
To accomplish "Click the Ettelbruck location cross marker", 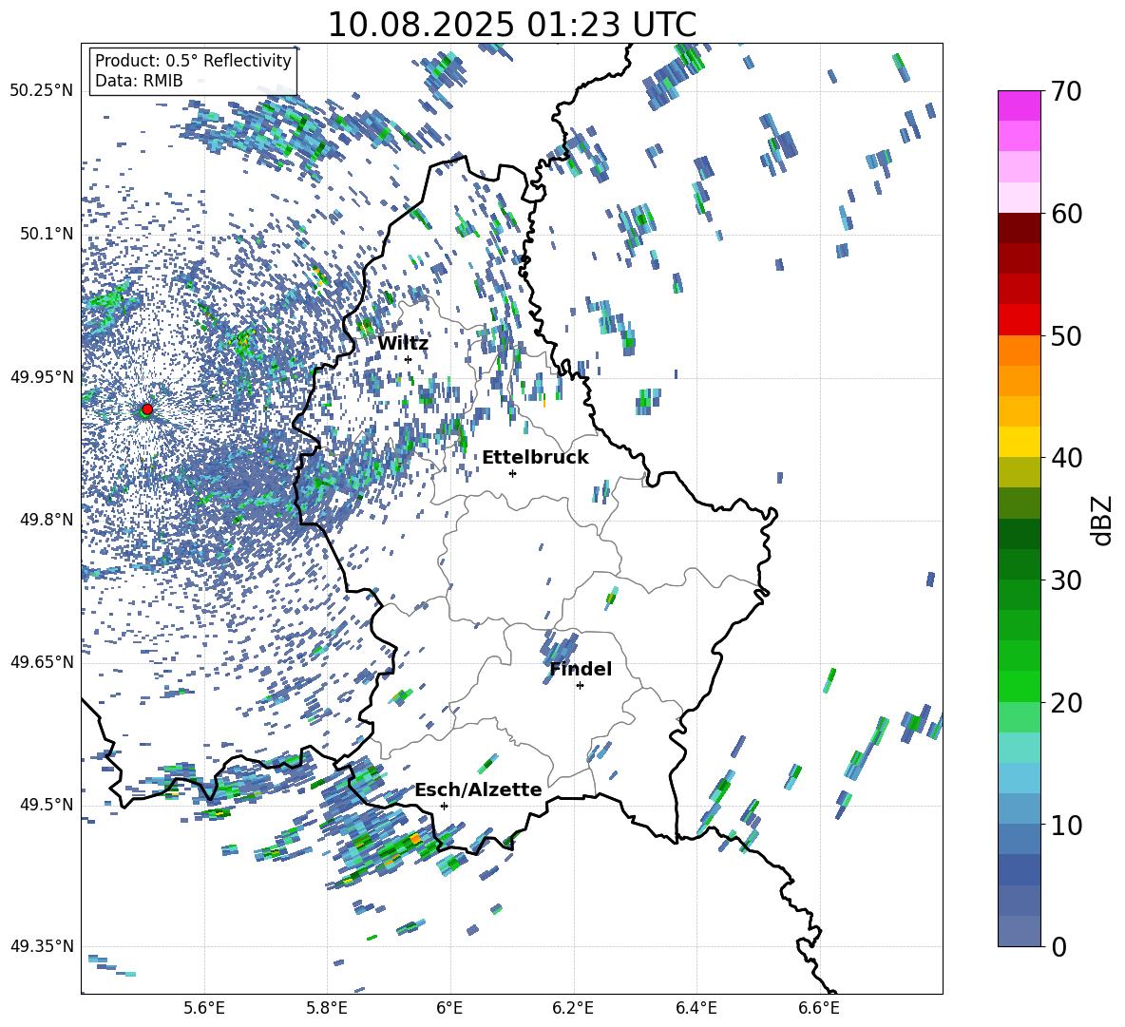I will click(512, 473).
